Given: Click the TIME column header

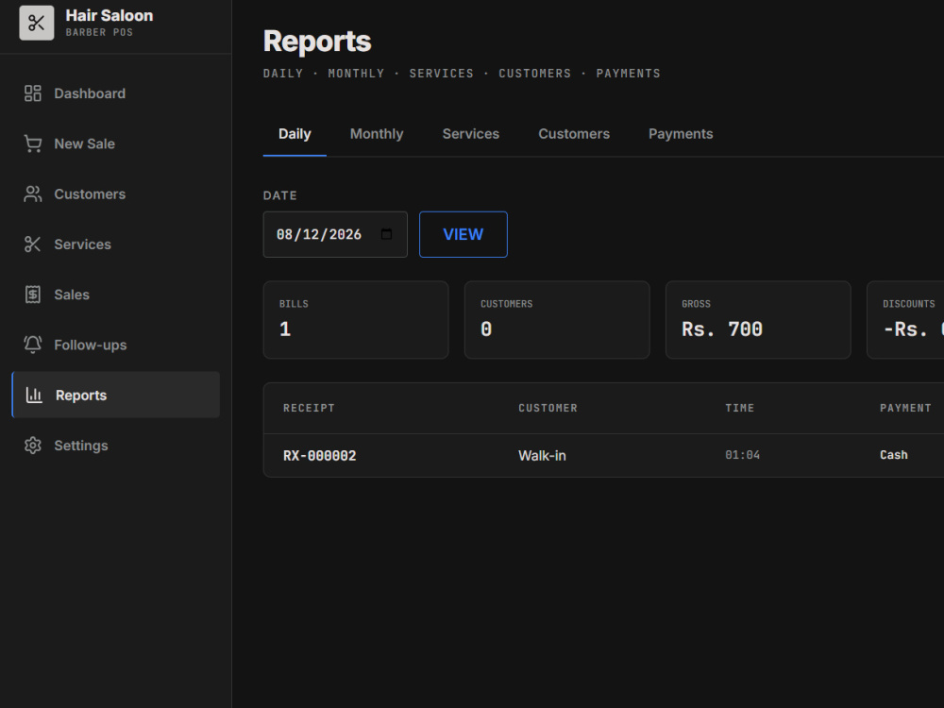Looking at the screenshot, I should coord(739,408).
